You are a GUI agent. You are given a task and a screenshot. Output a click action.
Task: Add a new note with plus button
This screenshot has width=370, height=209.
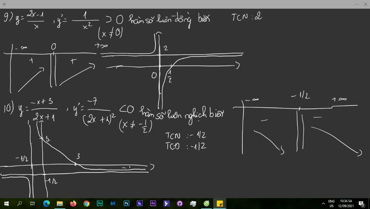pyautogui.click(x=4, y=4)
